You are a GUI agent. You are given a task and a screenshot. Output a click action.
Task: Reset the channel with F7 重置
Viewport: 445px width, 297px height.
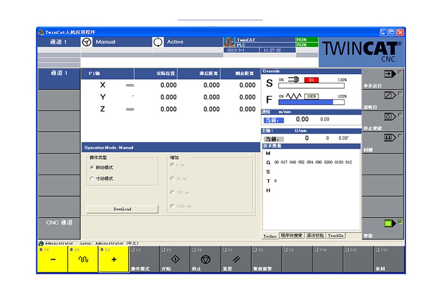click(x=236, y=259)
